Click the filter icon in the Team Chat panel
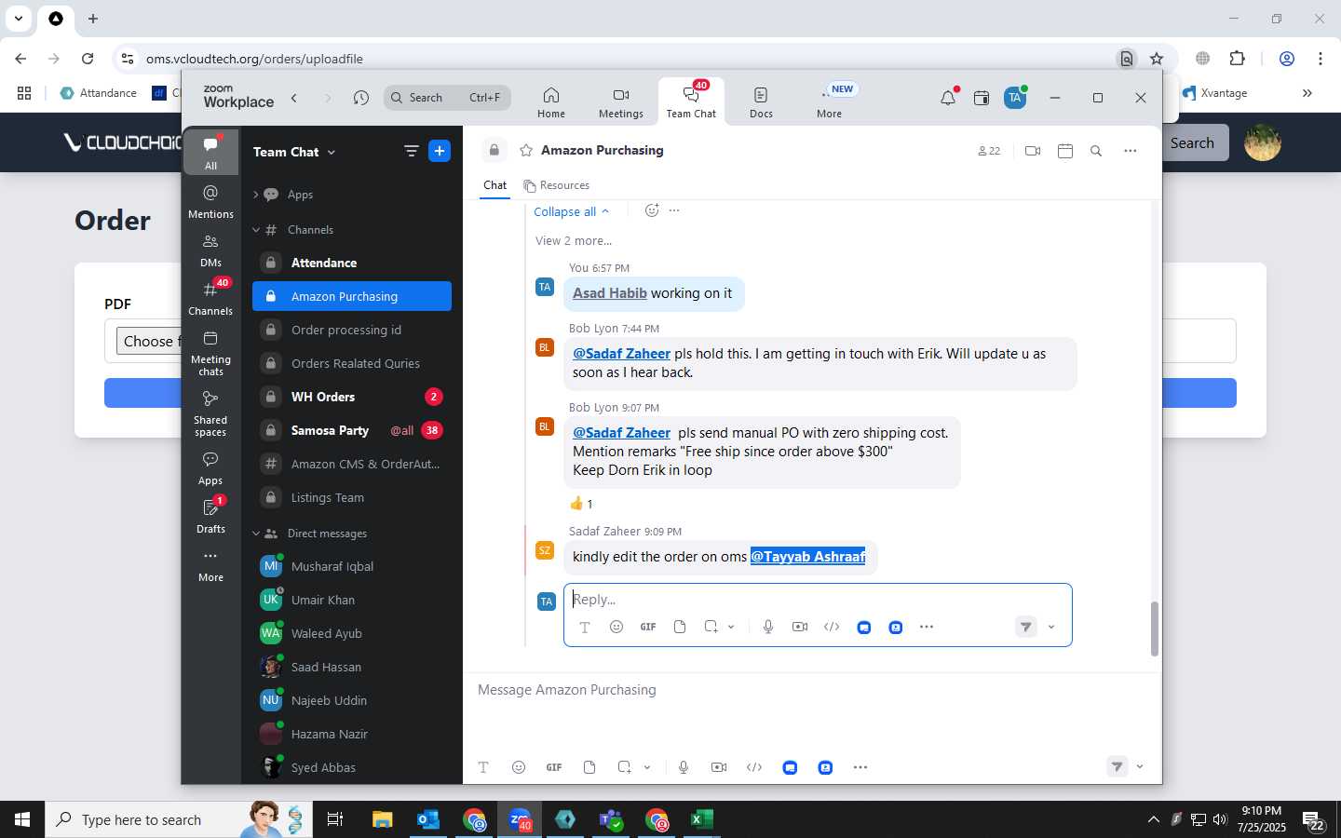Screen dimensions: 1341x838 tap(411, 151)
